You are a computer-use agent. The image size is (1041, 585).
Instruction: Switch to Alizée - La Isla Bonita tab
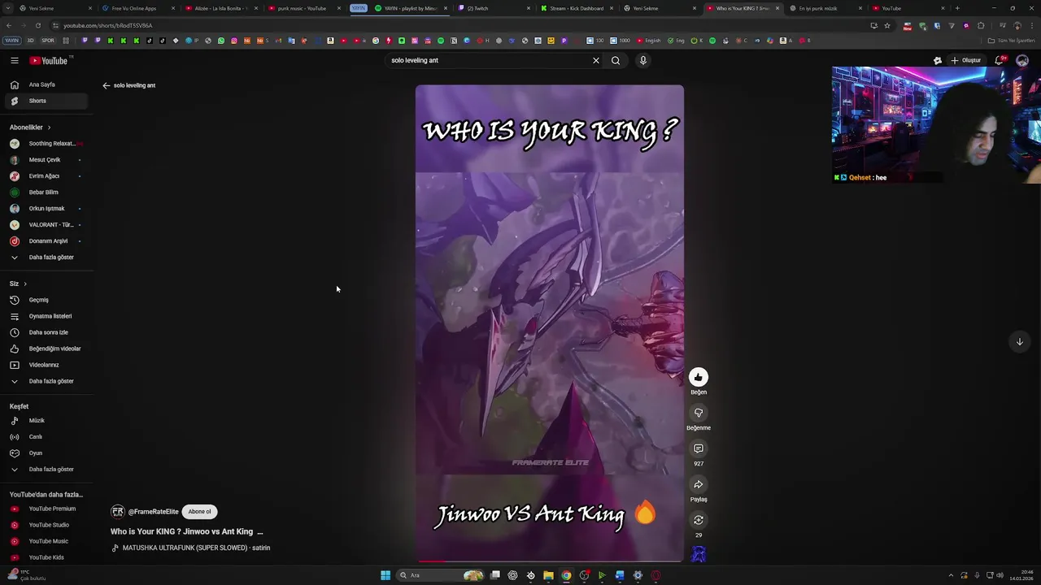(x=221, y=8)
